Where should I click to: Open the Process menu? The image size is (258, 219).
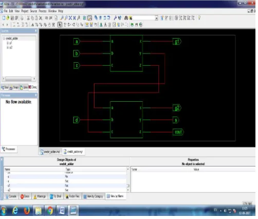(43, 11)
